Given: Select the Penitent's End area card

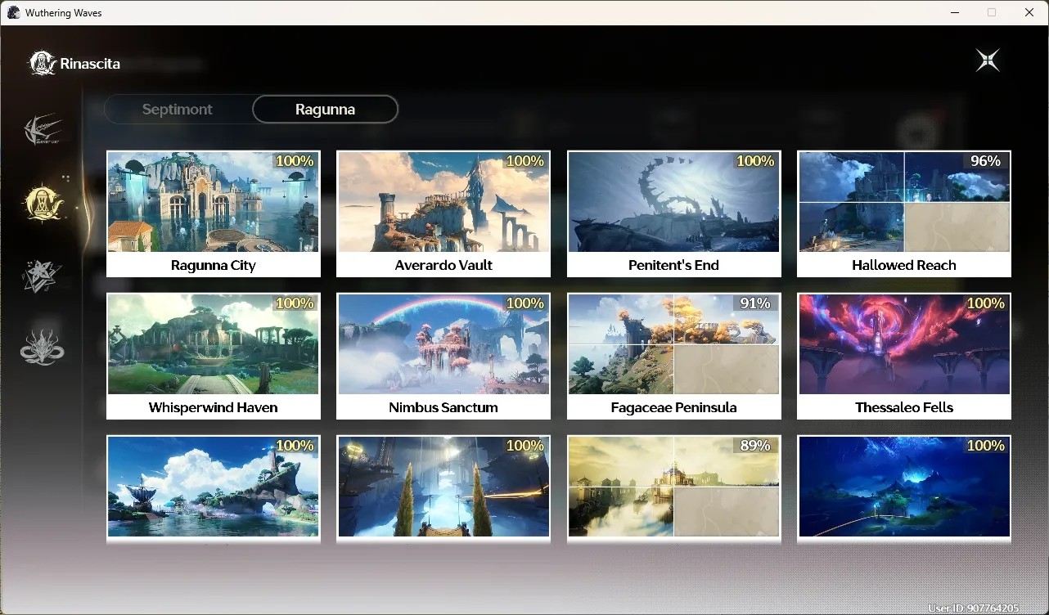Looking at the screenshot, I should point(674,214).
